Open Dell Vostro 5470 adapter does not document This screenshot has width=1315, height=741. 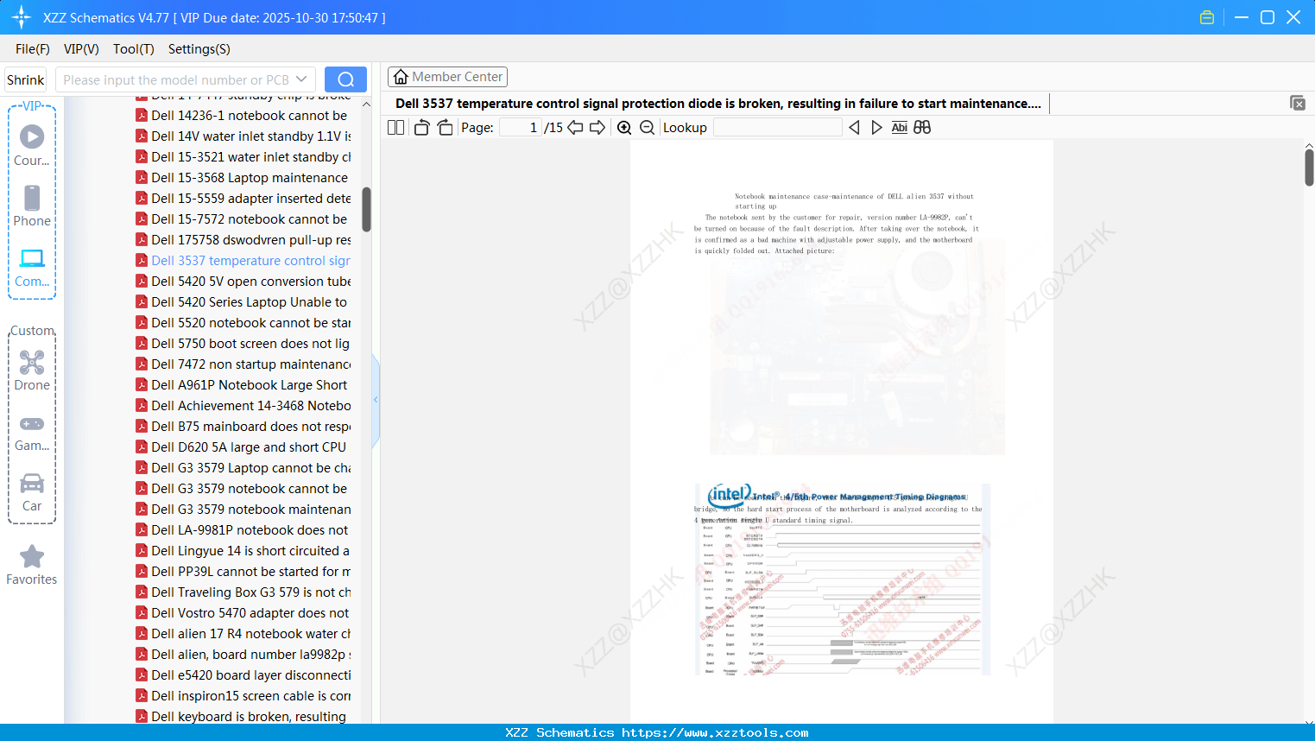click(x=250, y=612)
